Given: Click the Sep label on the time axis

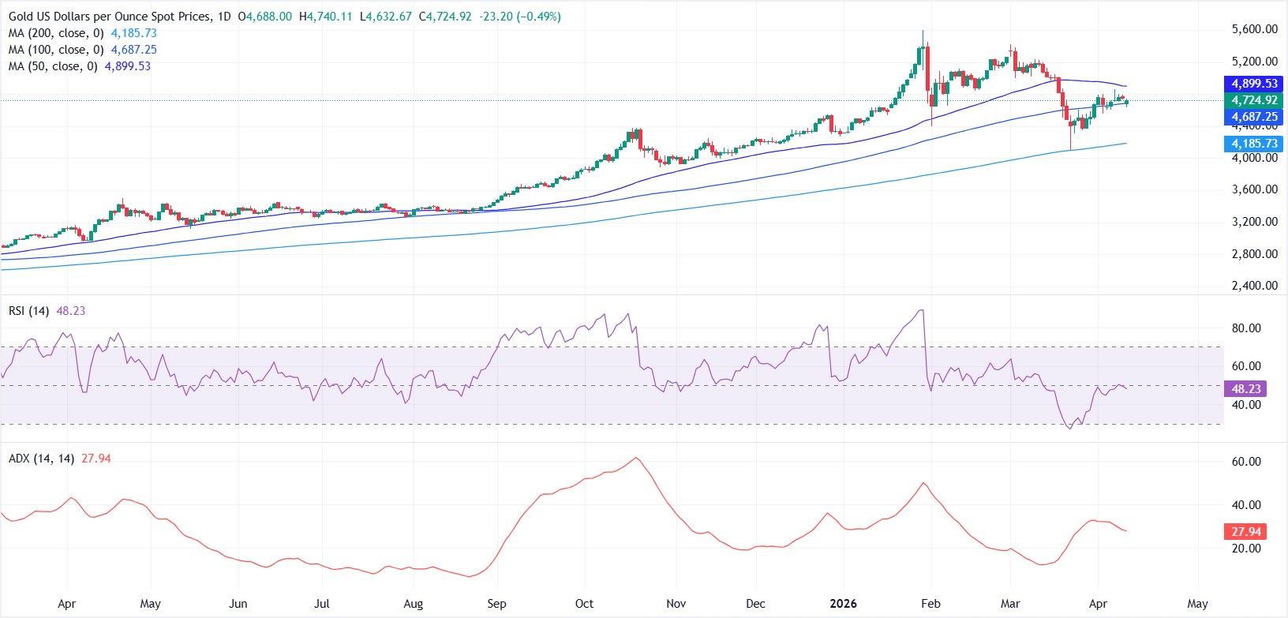Looking at the screenshot, I should (496, 604).
